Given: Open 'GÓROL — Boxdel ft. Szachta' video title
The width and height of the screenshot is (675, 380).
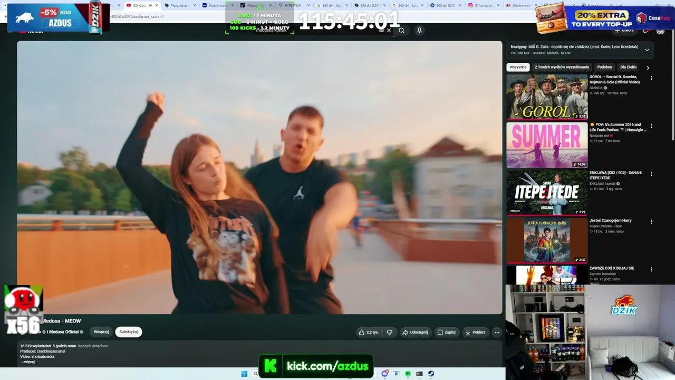Looking at the screenshot, I should point(614,79).
